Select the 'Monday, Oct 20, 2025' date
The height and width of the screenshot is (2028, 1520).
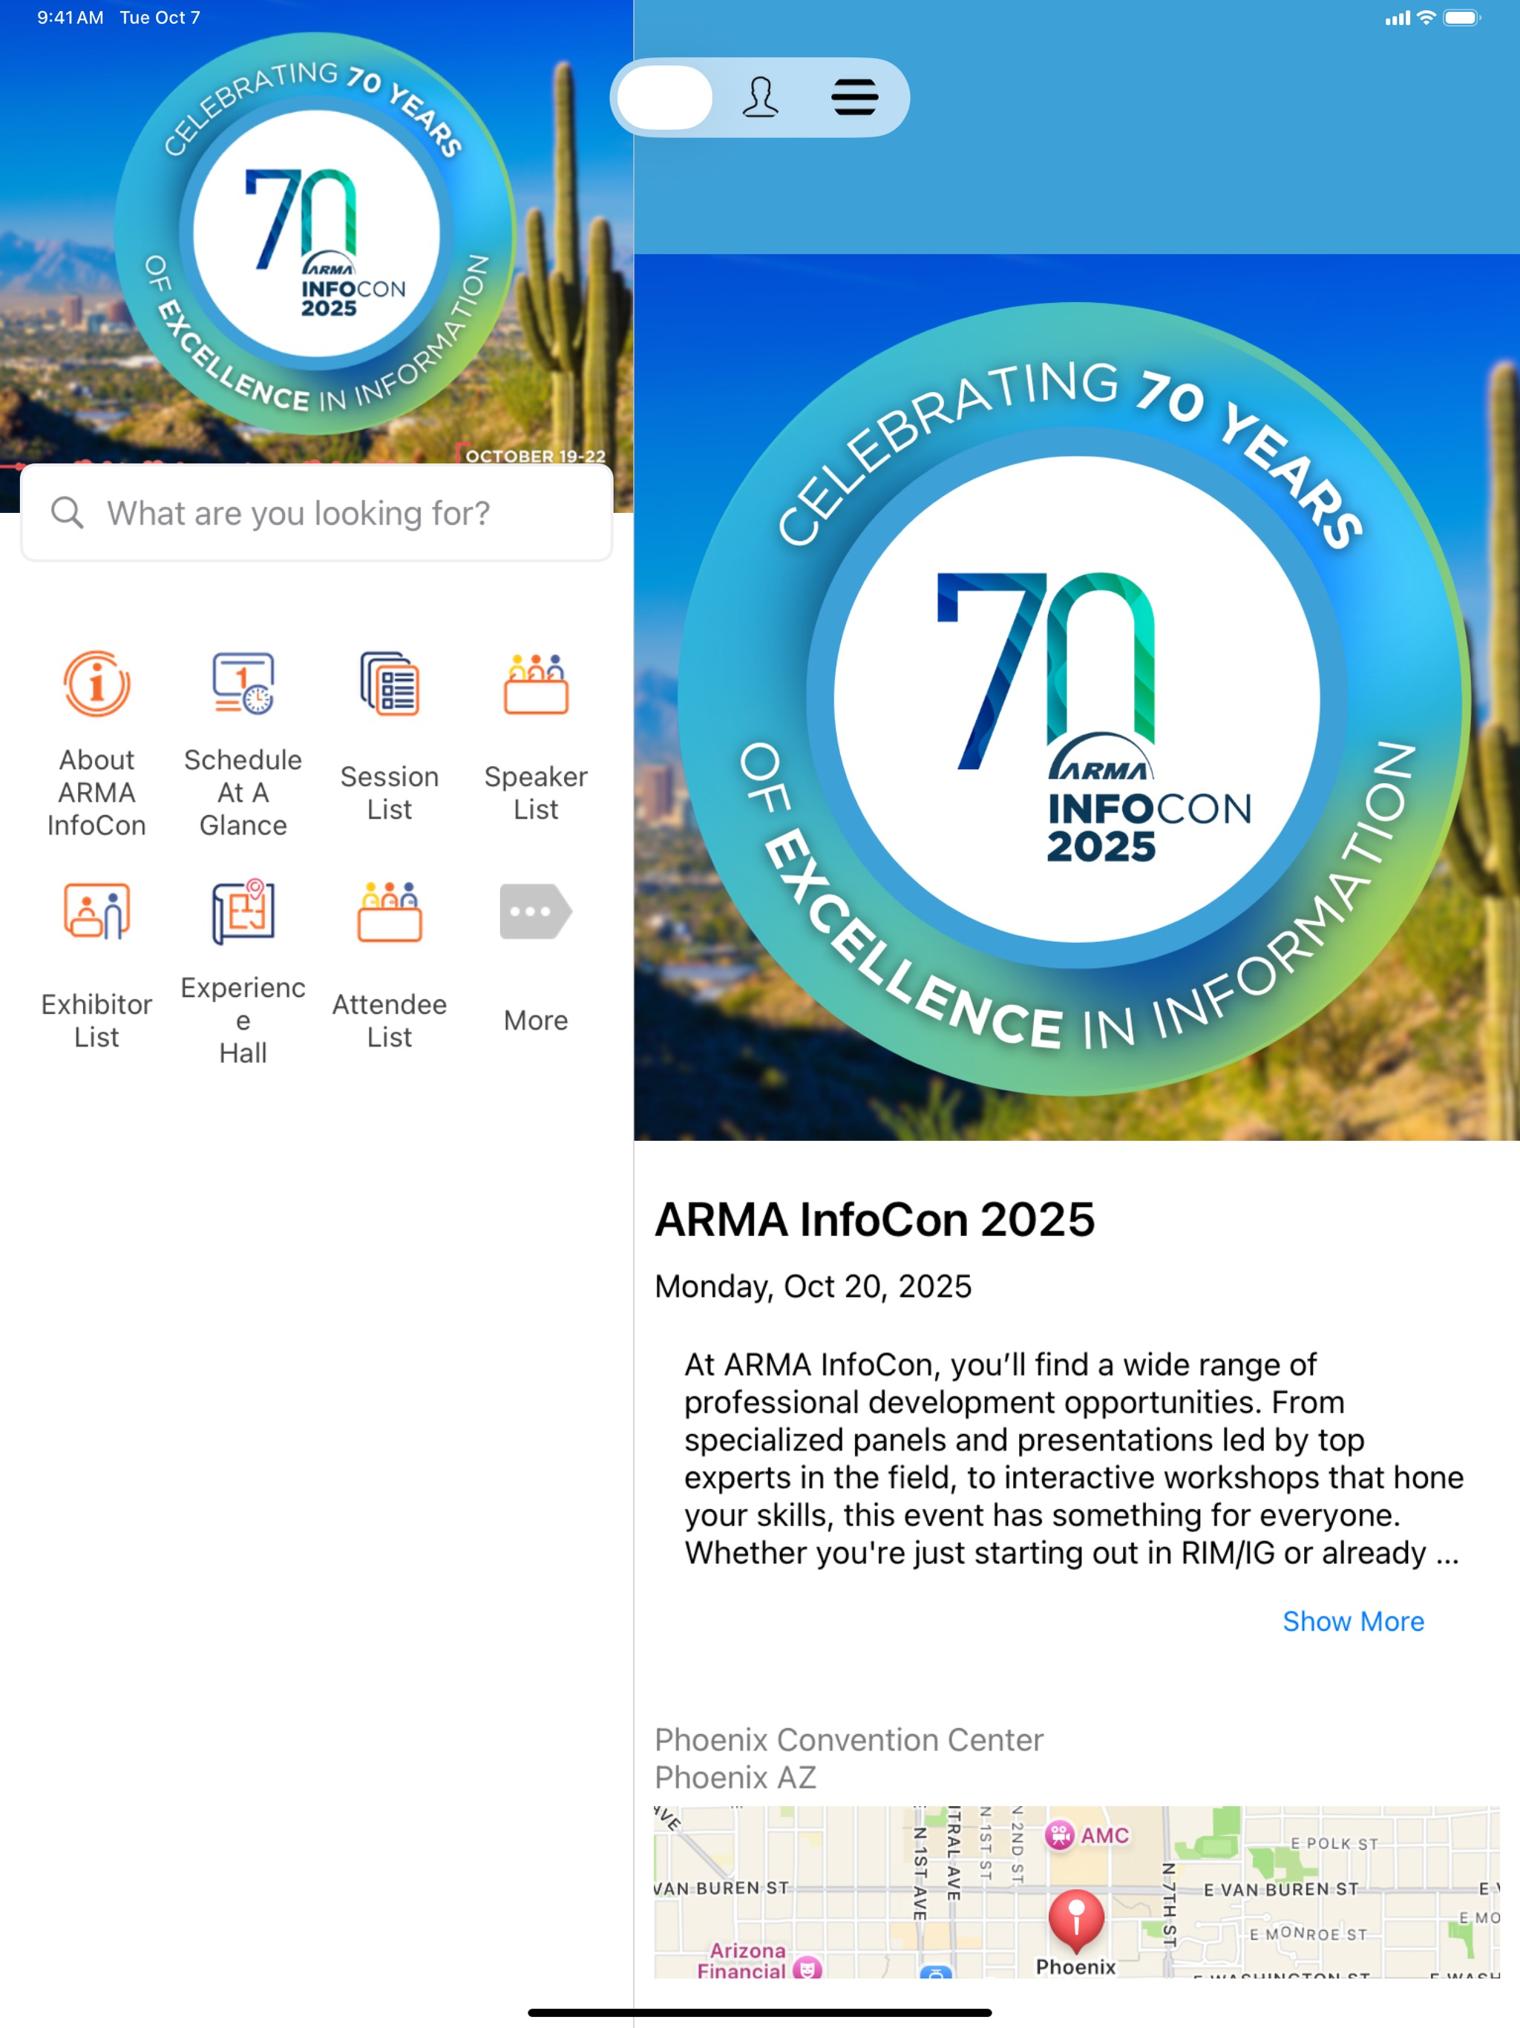pyautogui.click(x=813, y=1286)
